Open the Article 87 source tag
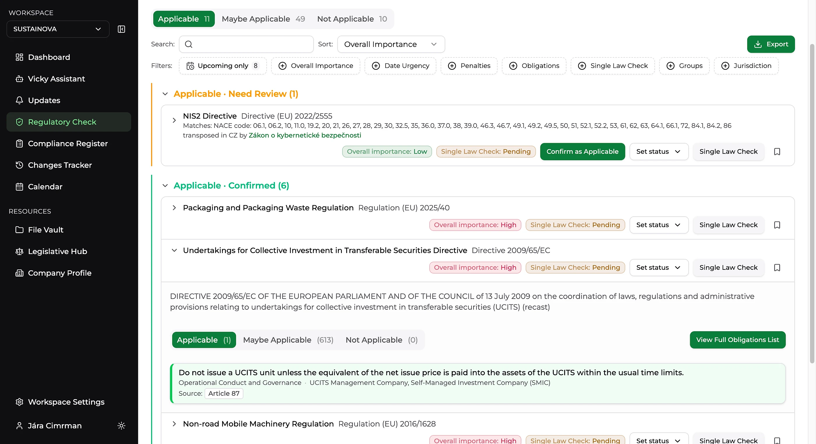The width and height of the screenshot is (816, 444). (x=224, y=393)
